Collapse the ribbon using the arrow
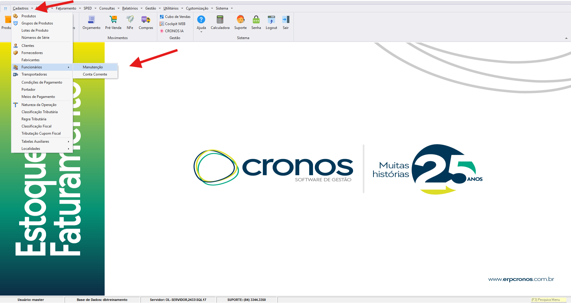This screenshot has height=303, width=571. pyautogui.click(x=566, y=38)
